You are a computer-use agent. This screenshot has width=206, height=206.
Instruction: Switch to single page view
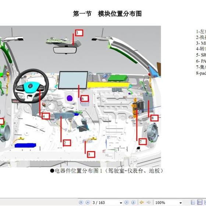[193, 202]
